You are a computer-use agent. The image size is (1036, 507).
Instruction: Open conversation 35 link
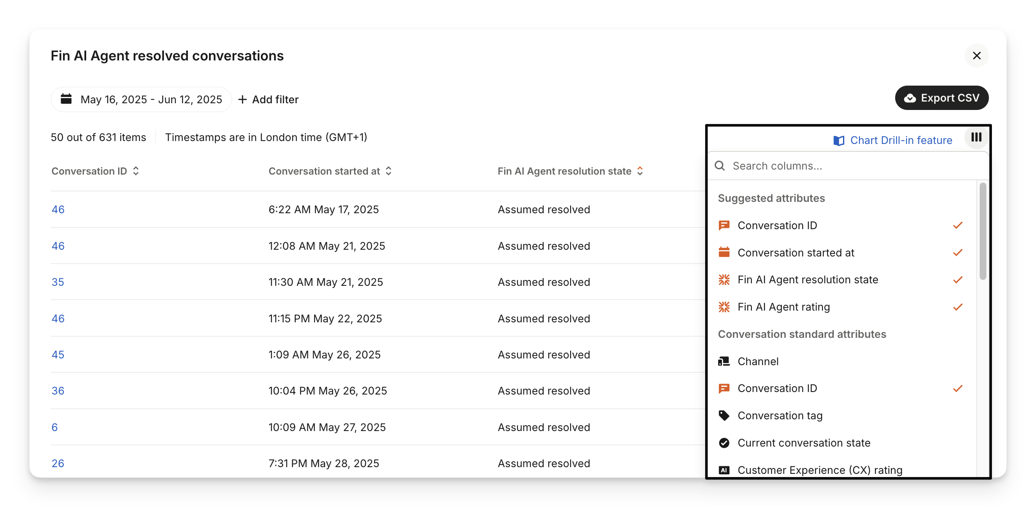58,282
